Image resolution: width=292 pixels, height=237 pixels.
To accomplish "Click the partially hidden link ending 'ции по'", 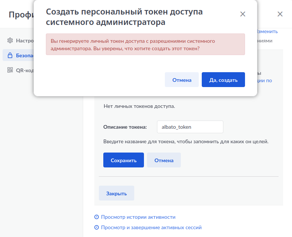I will coord(265,80).
